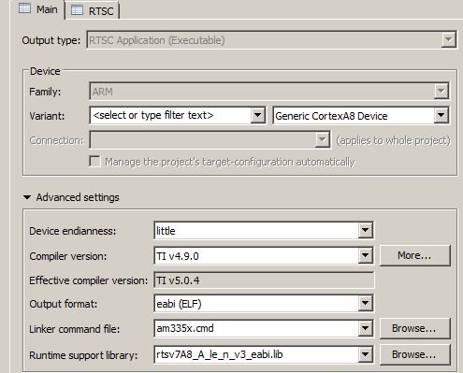463x373 pixels.
Task: Open the Device endianness dropdown
Action: 366,231
